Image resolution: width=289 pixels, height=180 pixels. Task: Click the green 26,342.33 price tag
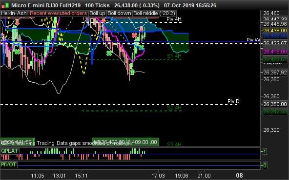point(275,111)
